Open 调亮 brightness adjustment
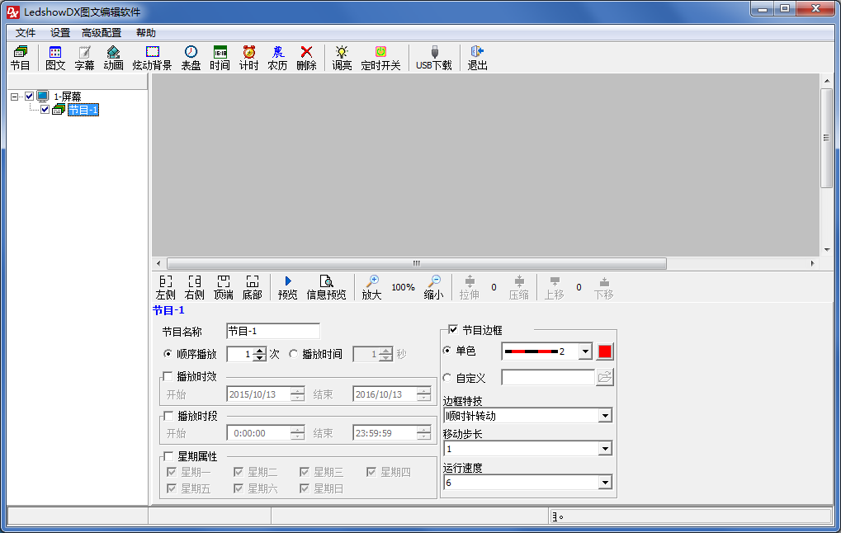 click(x=342, y=58)
